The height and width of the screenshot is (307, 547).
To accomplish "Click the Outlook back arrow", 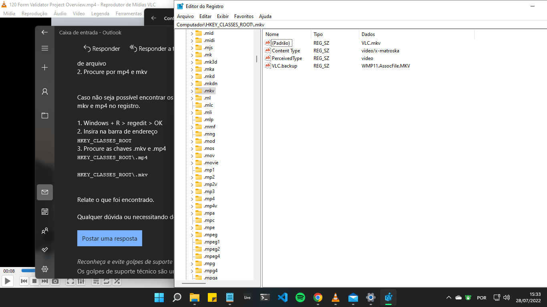I will (45, 32).
